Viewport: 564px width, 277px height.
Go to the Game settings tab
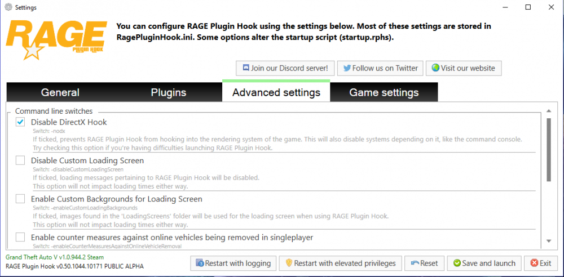pyautogui.click(x=384, y=92)
